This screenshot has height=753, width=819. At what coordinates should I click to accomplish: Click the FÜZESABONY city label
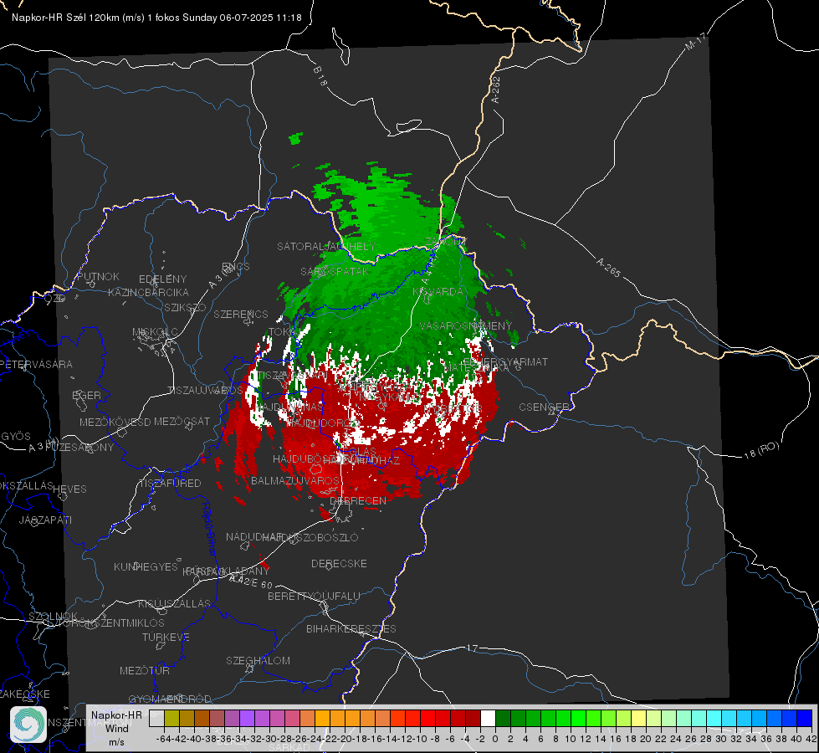[79, 448]
